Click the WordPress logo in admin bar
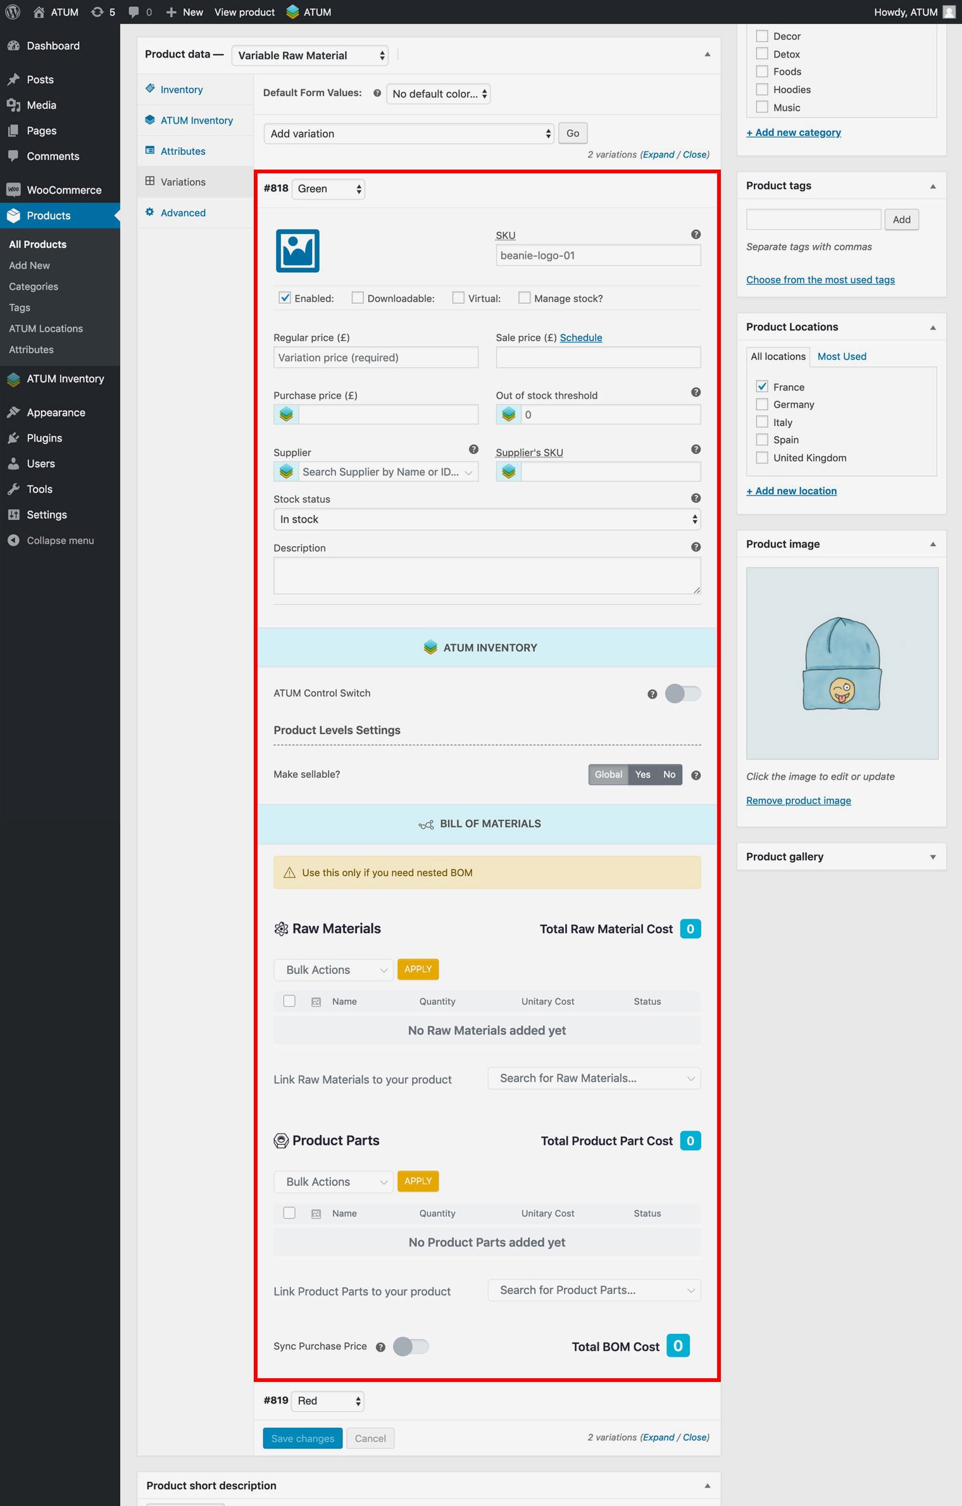The width and height of the screenshot is (962, 1506). pyautogui.click(x=13, y=12)
